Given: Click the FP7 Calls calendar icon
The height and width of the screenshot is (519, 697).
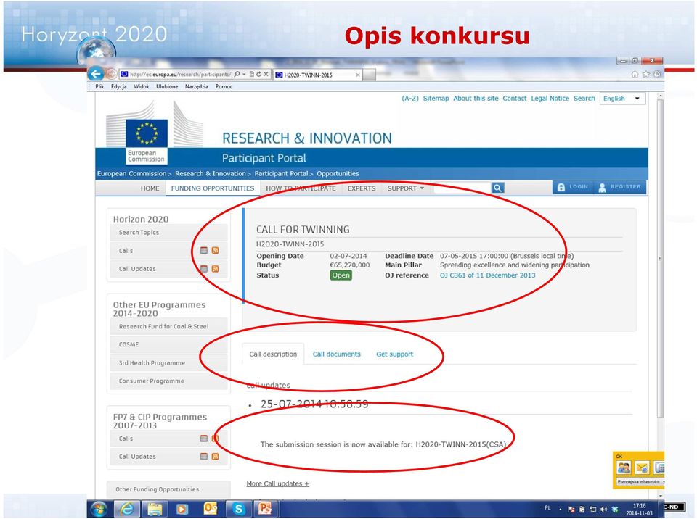Looking at the screenshot, I should [x=204, y=439].
